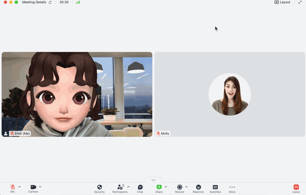Collapse the bottom toolbar

tap(153, 180)
